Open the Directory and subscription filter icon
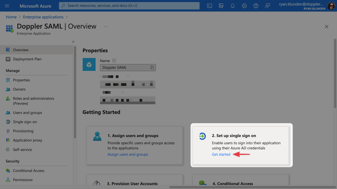Image resolution: width=337 pixels, height=189 pixels. [x=221, y=6]
